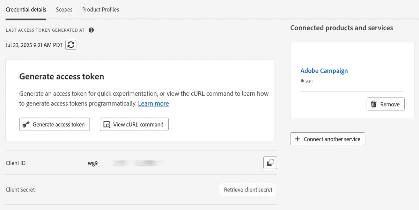Image resolution: width=419 pixels, height=210 pixels.
Task: Click the API icon under Adobe Campaign
Action: click(302, 81)
